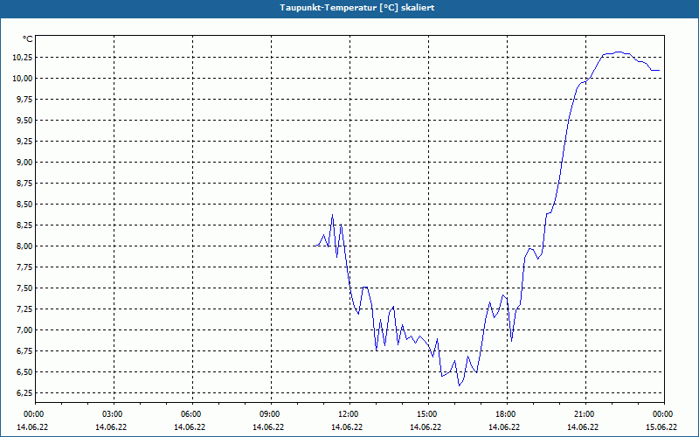Click the 14.06.22 date under 12:00
Image resolution: width=699 pixels, height=437 pixels.
[x=347, y=427]
